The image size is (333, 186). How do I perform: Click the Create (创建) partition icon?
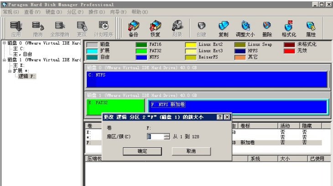point(201,29)
